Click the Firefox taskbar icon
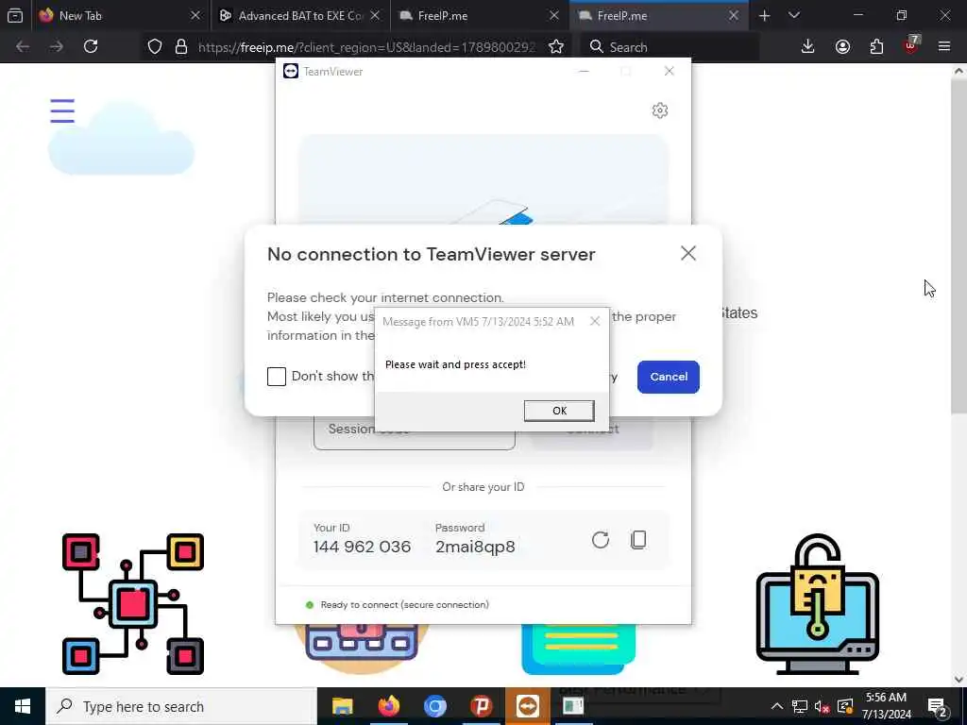This screenshot has height=725, width=967. [388, 706]
